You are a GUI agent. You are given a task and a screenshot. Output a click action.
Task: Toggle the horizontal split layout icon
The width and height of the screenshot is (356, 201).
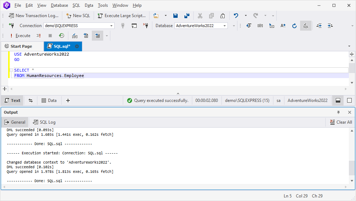pos(338,100)
